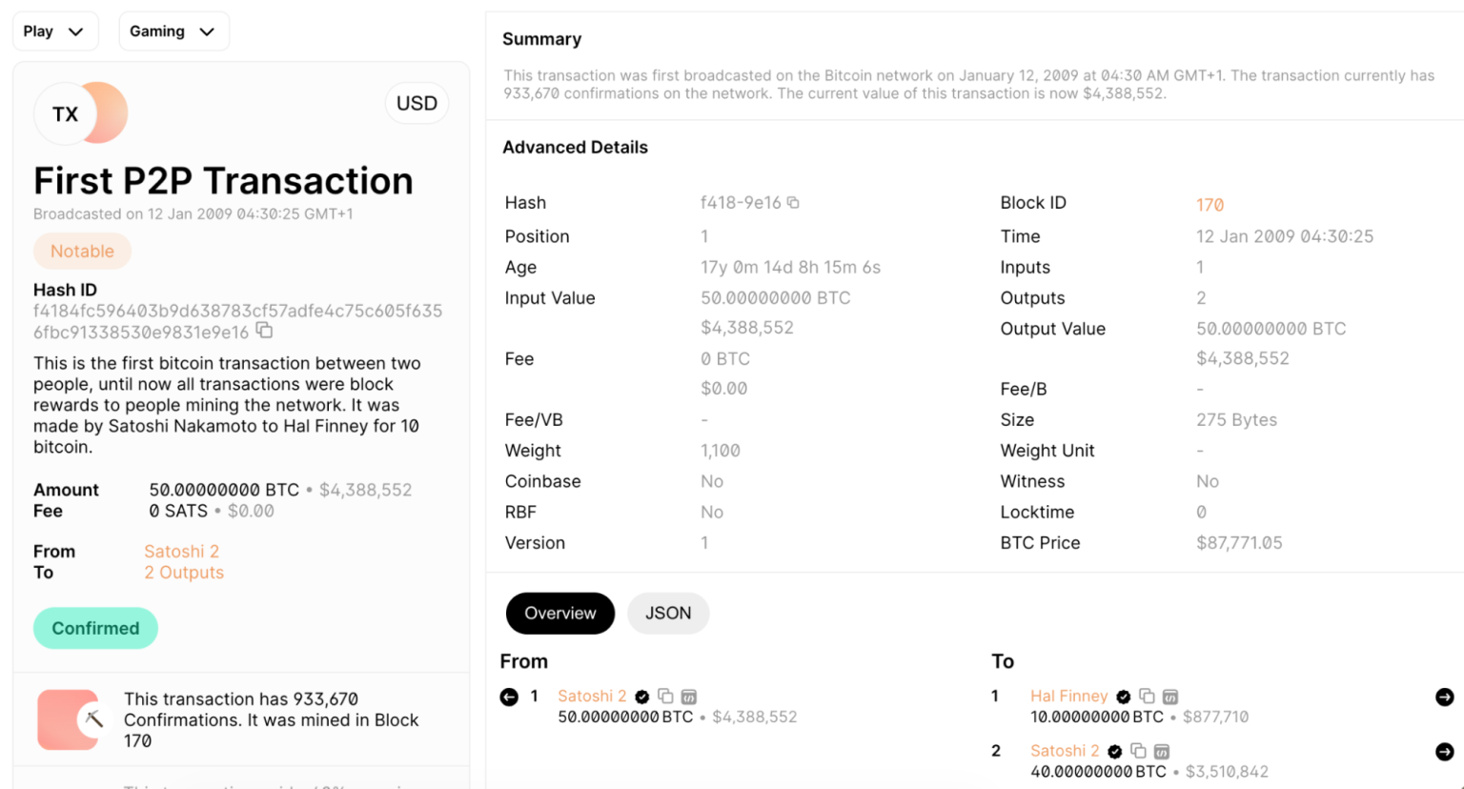This screenshot has height=789, width=1464.
Task: Follow the forward arrow for Hal Finney output
Action: coord(1445,698)
